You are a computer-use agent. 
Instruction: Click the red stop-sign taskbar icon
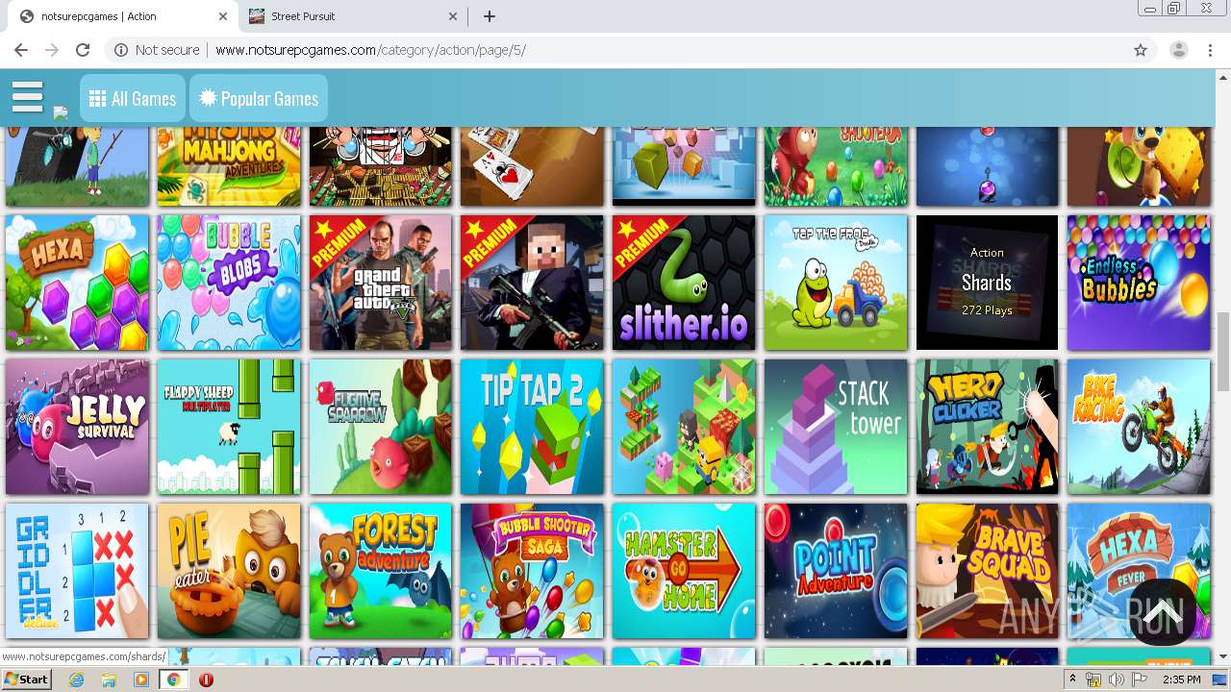point(206,680)
